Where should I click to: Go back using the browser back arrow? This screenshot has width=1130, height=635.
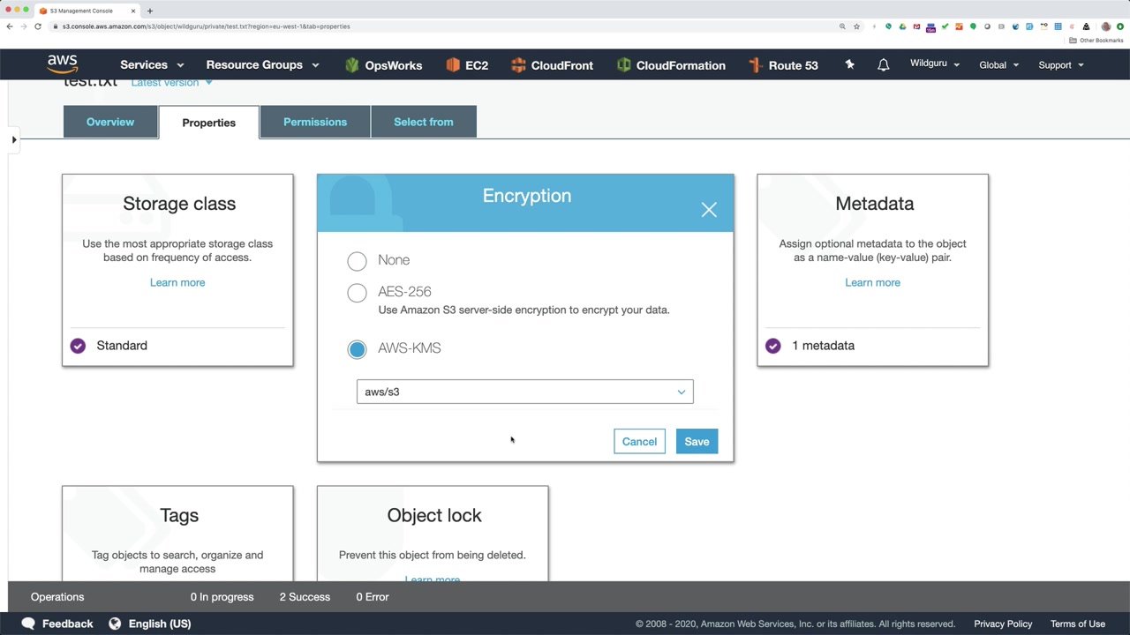(x=10, y=26)
